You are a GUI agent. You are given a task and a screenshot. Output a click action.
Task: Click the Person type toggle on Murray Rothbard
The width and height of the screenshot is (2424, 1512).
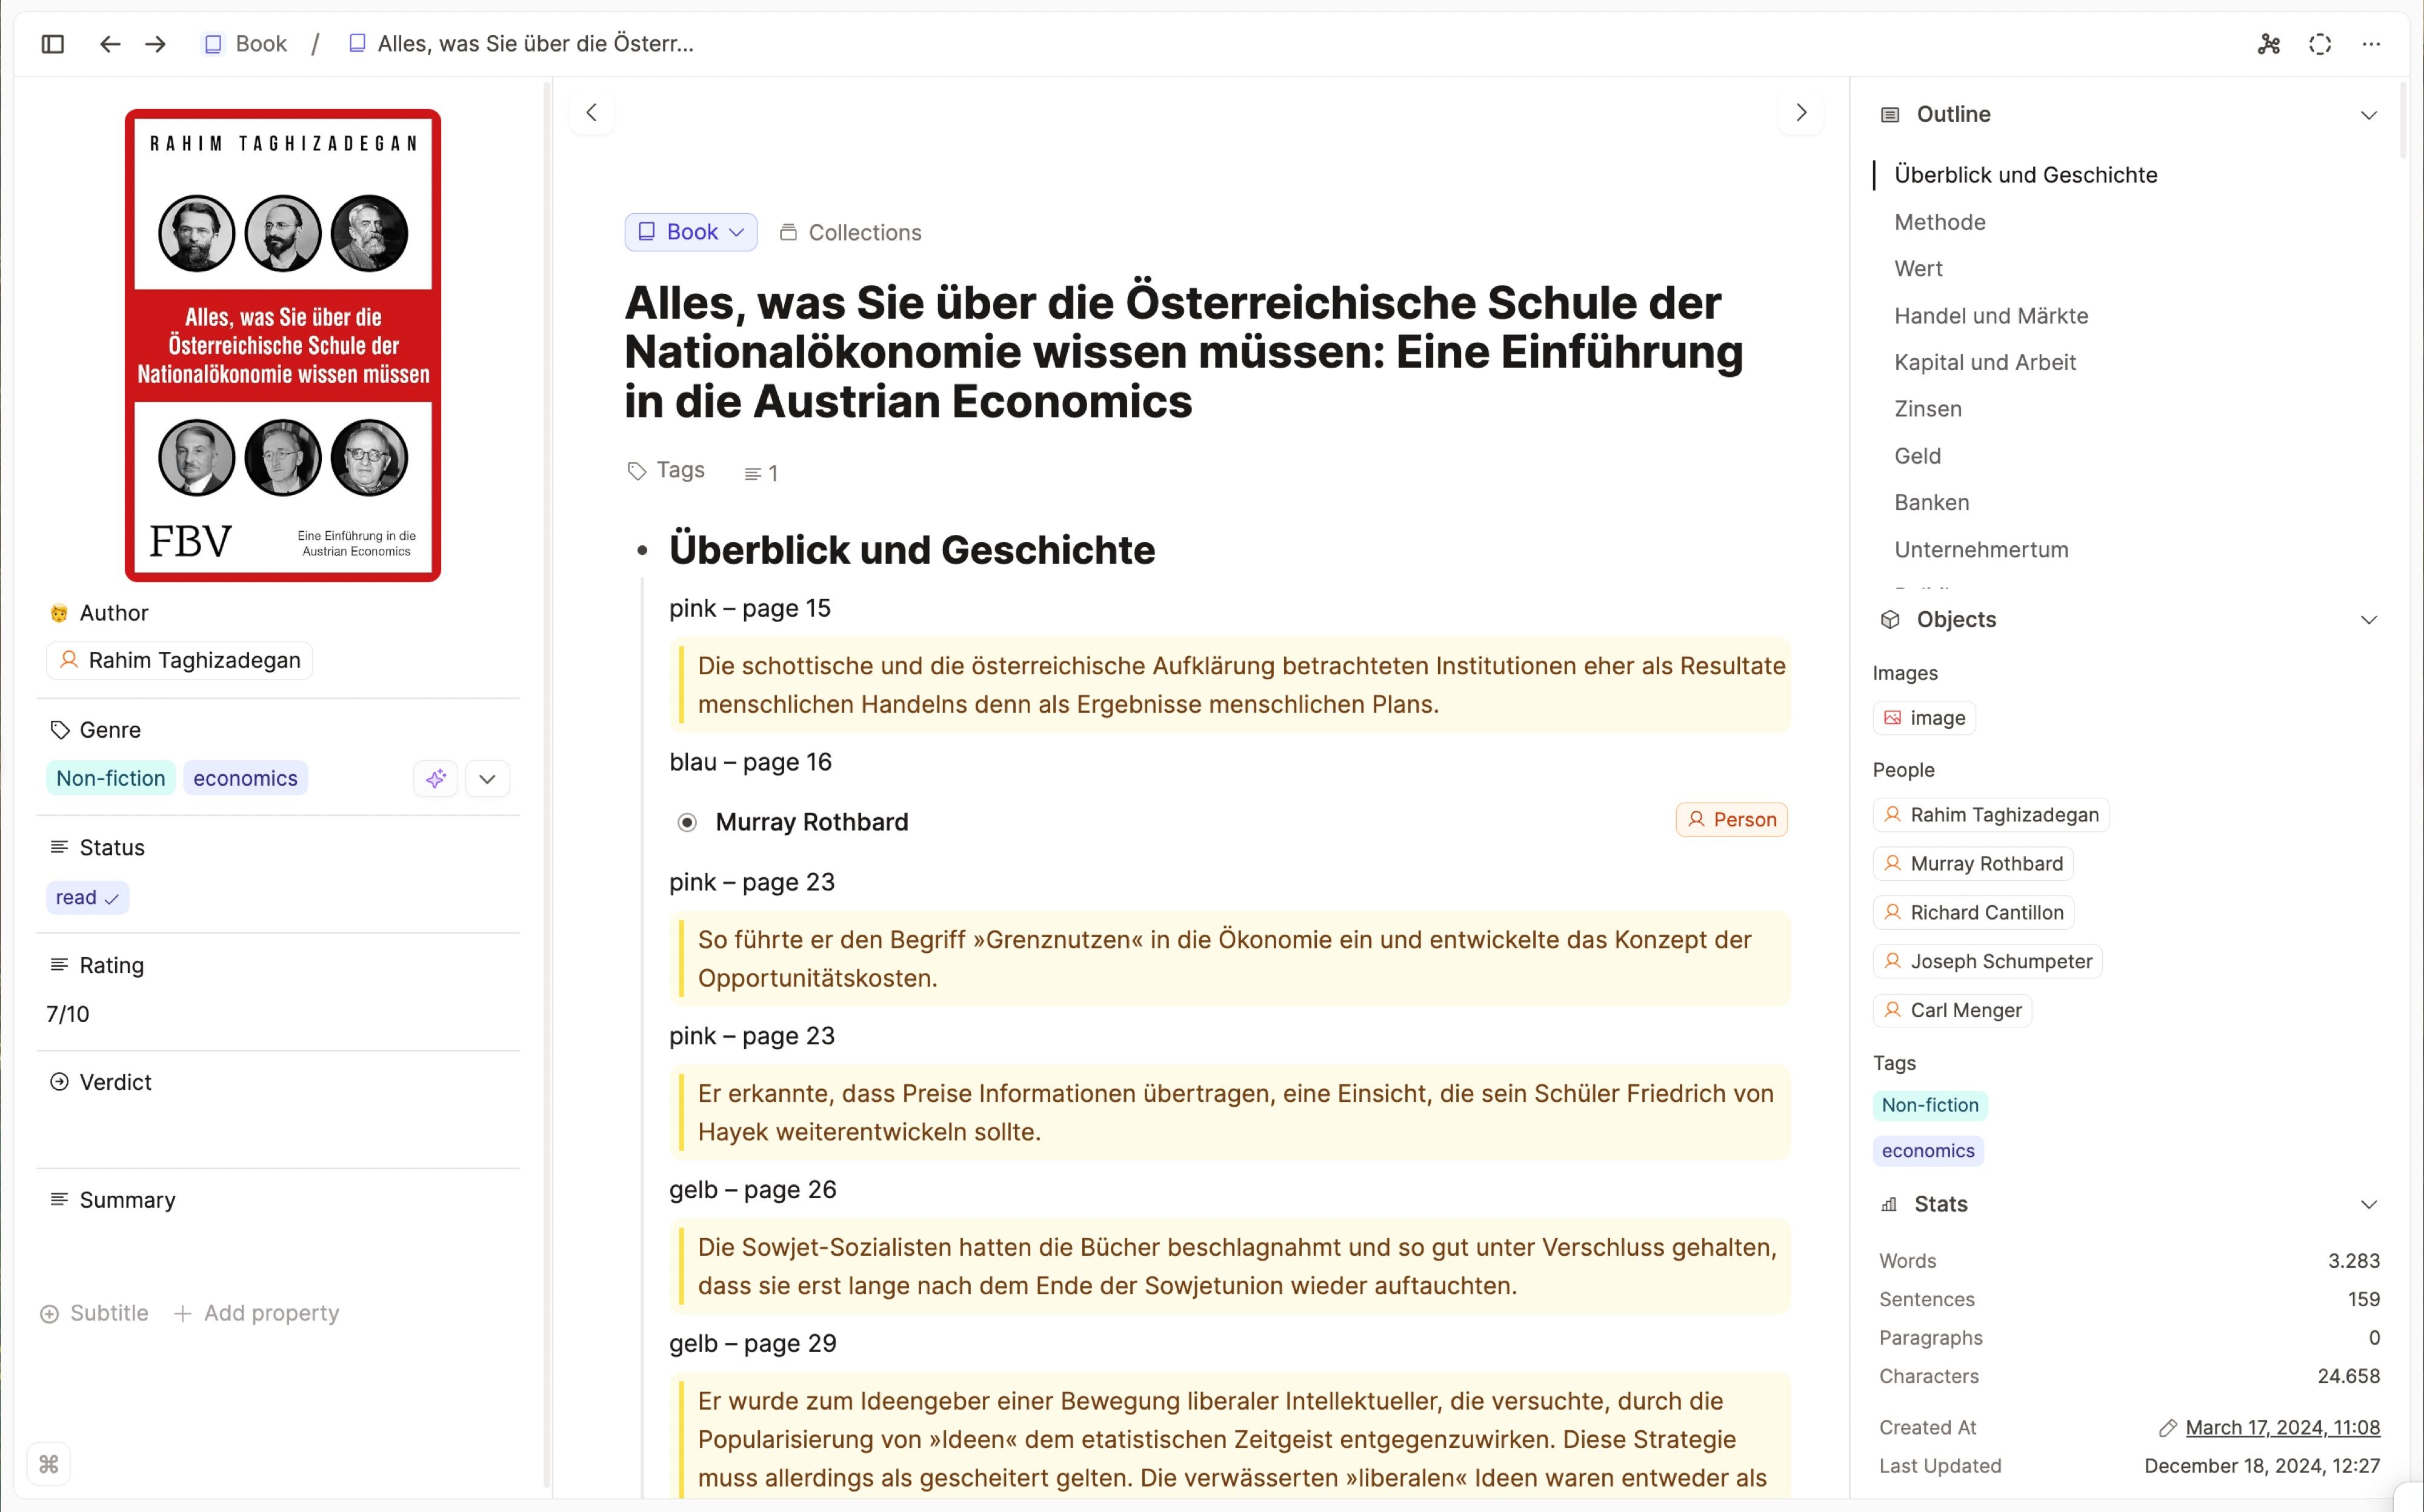1731,819
